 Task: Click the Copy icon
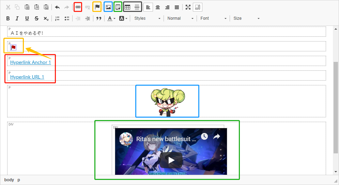tap(17, 7)
